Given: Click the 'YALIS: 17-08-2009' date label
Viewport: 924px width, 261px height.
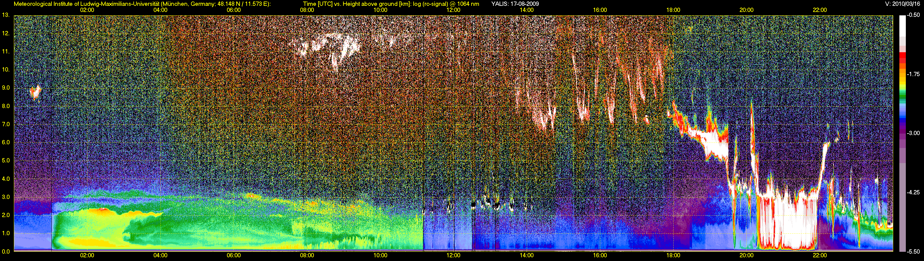Looking at the screenshot, I should click(515, 4).
